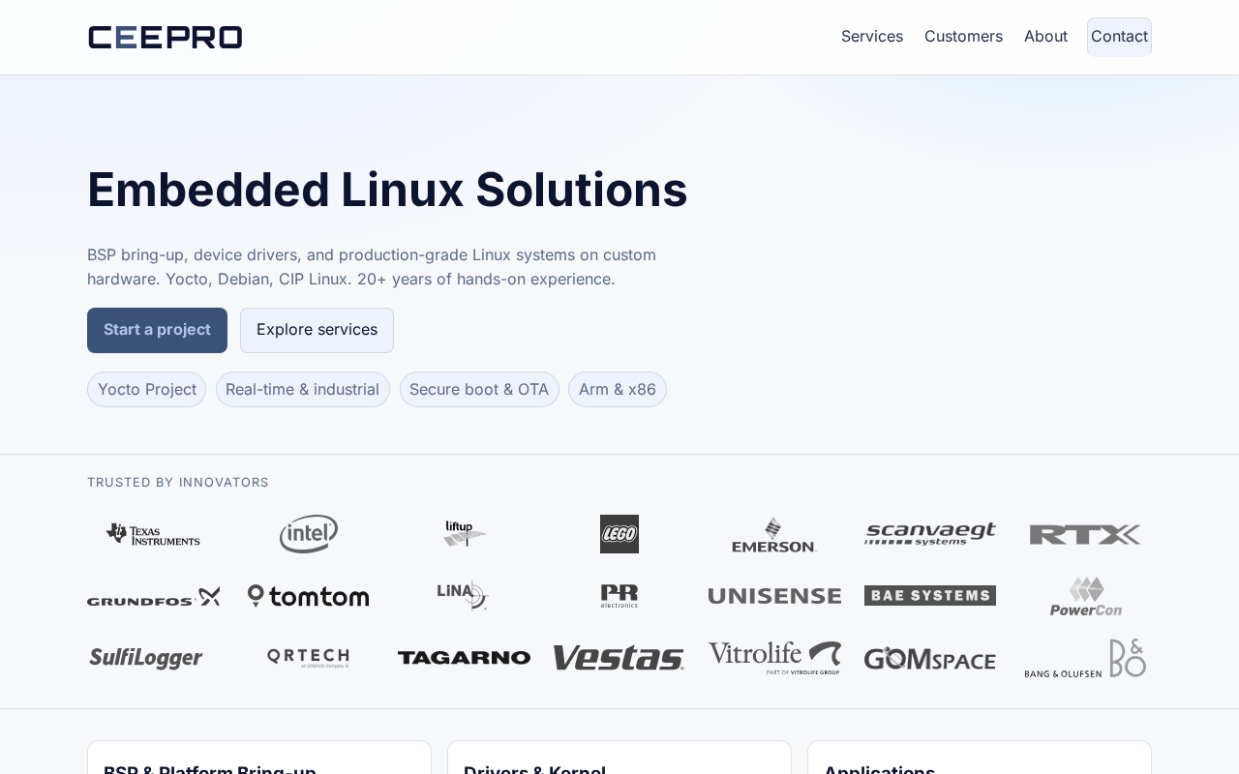Click the Drivers & Kernel card
Image resolution: width=1239 pixels, height=774 pixels.
coord(619,758)
